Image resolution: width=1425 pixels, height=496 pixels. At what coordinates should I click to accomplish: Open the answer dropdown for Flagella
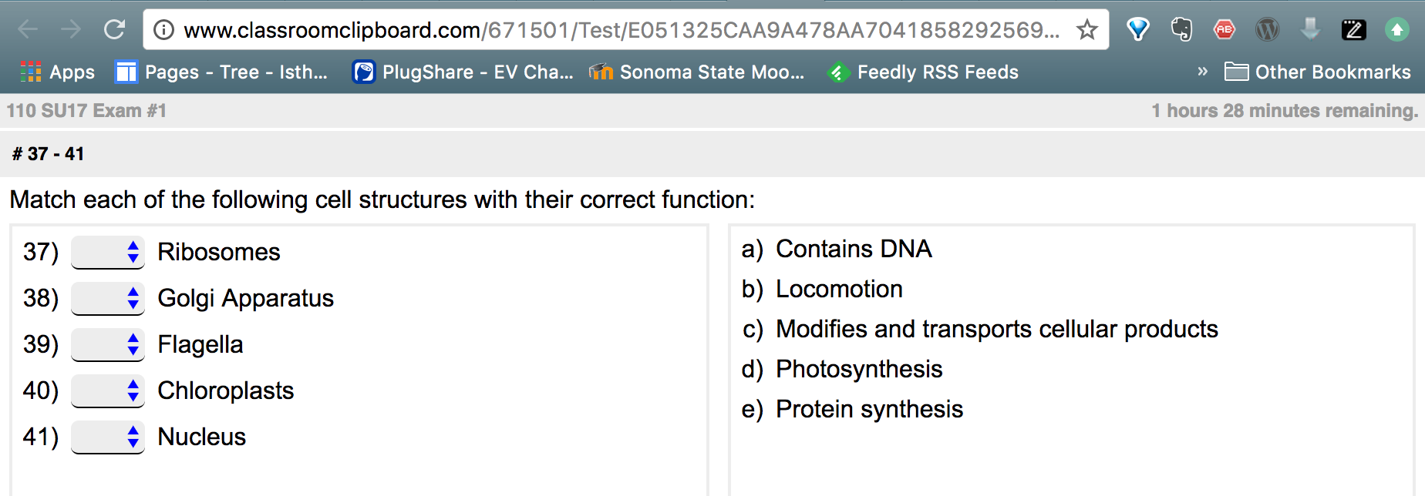[x=108, y=345]
